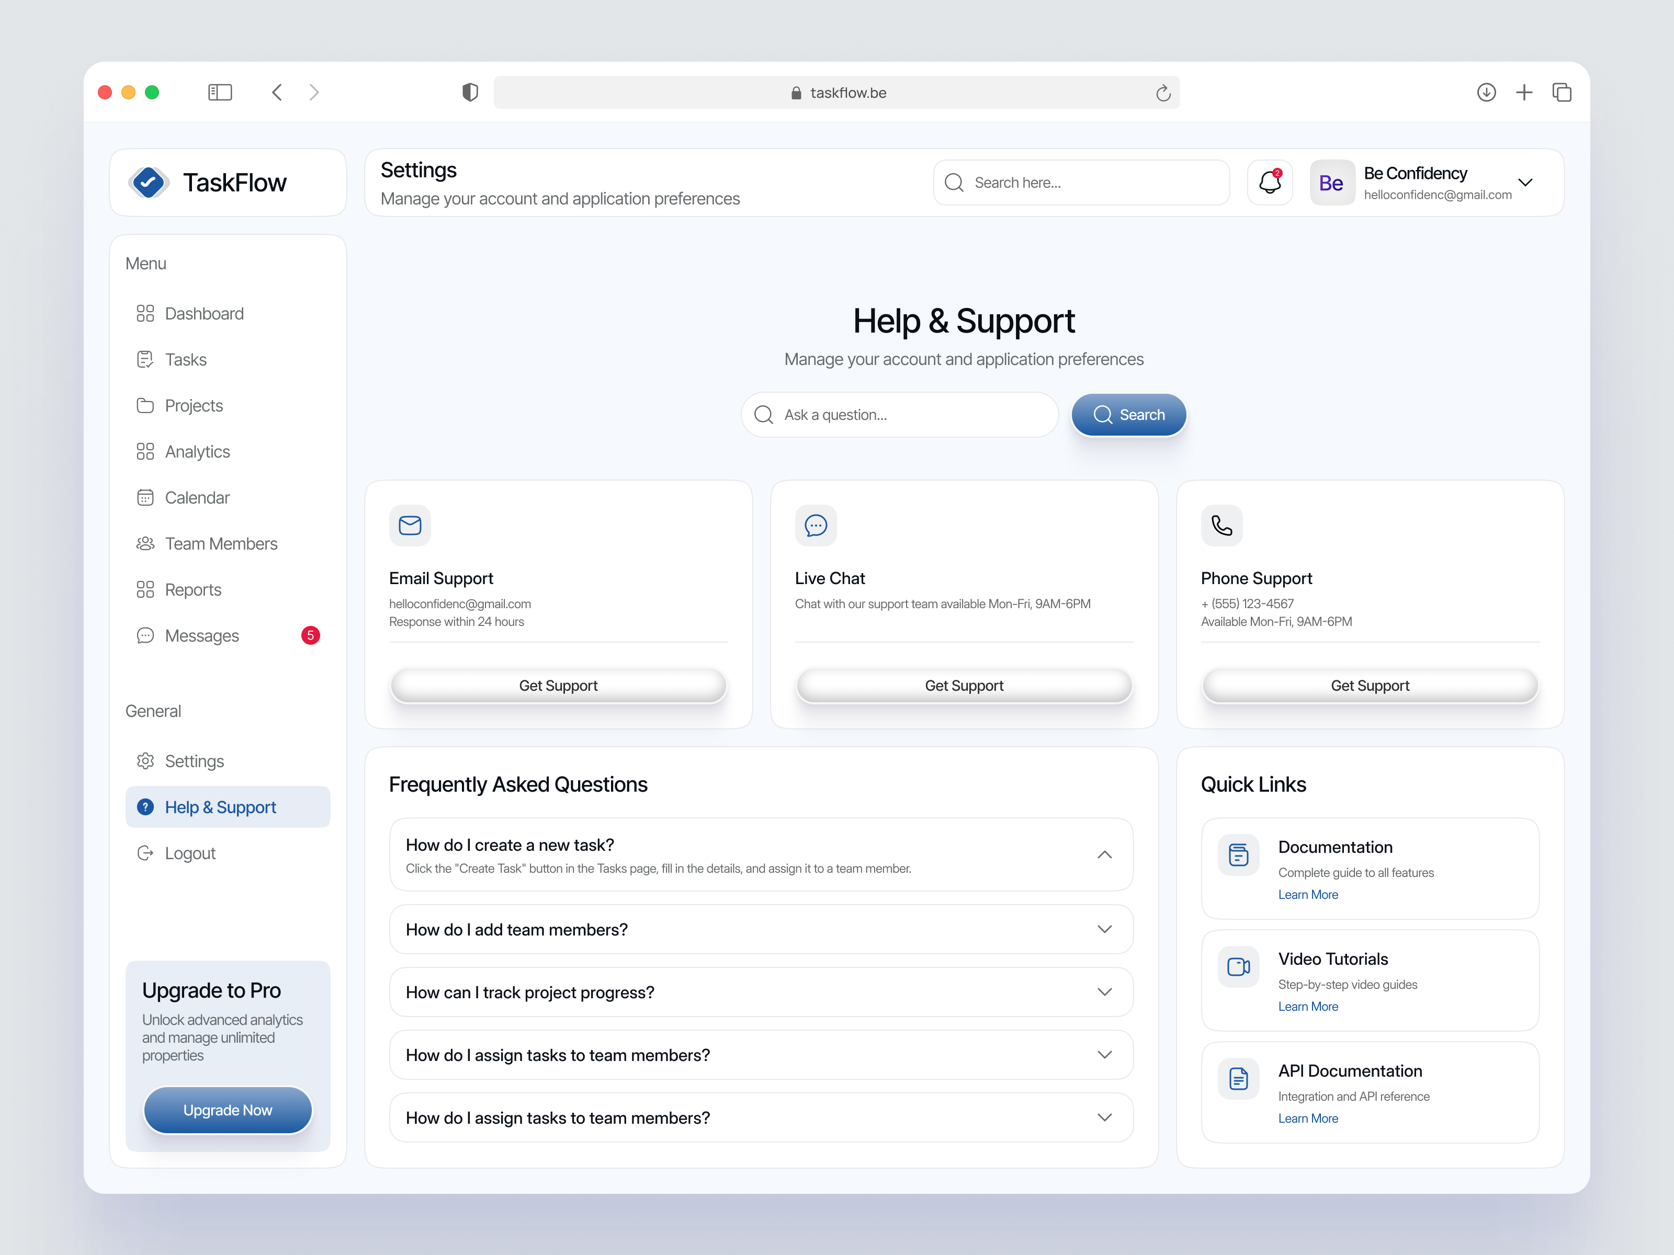
Task: Click the Video Tutorials camera icon
Action: pos(1238,966)
